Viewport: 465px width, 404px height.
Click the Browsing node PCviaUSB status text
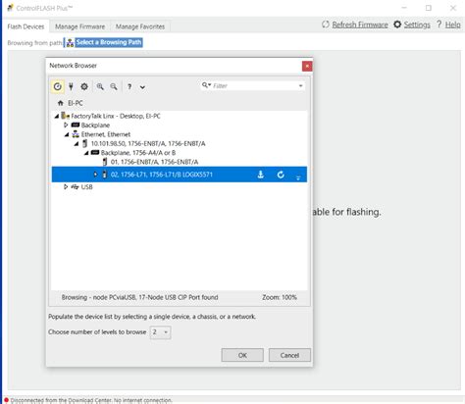(x=139, y=297)
